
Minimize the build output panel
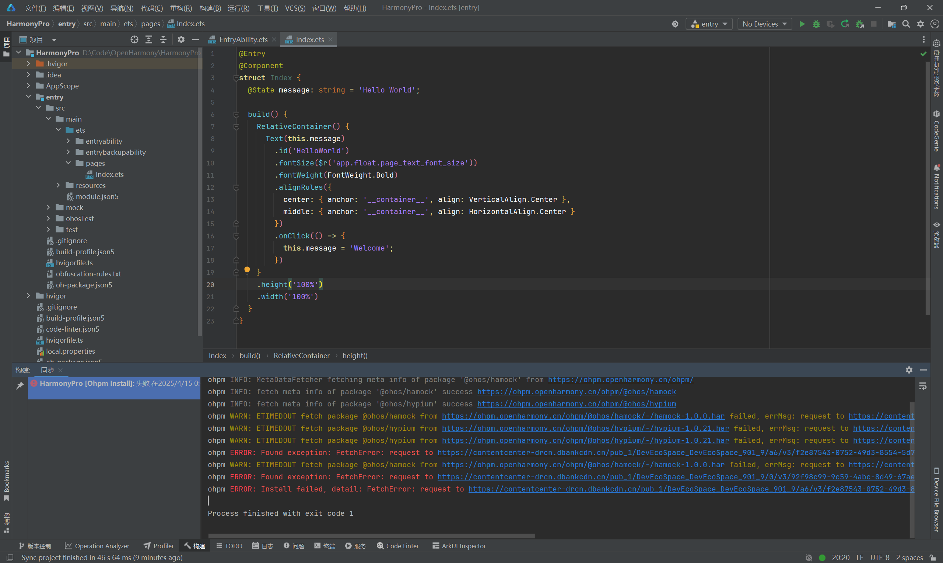click(923, 370)
